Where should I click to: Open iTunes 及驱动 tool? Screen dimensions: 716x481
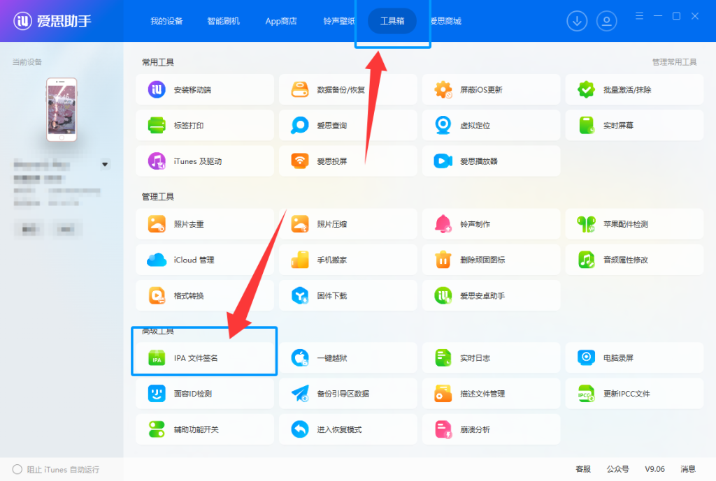coord(205,161)
